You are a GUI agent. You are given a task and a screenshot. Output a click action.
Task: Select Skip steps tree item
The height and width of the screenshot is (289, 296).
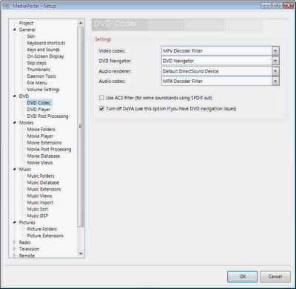[37, 63]
